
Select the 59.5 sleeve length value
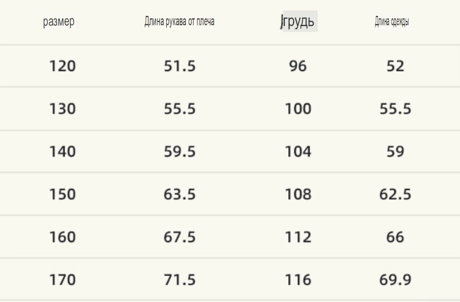tap(180, 152)
